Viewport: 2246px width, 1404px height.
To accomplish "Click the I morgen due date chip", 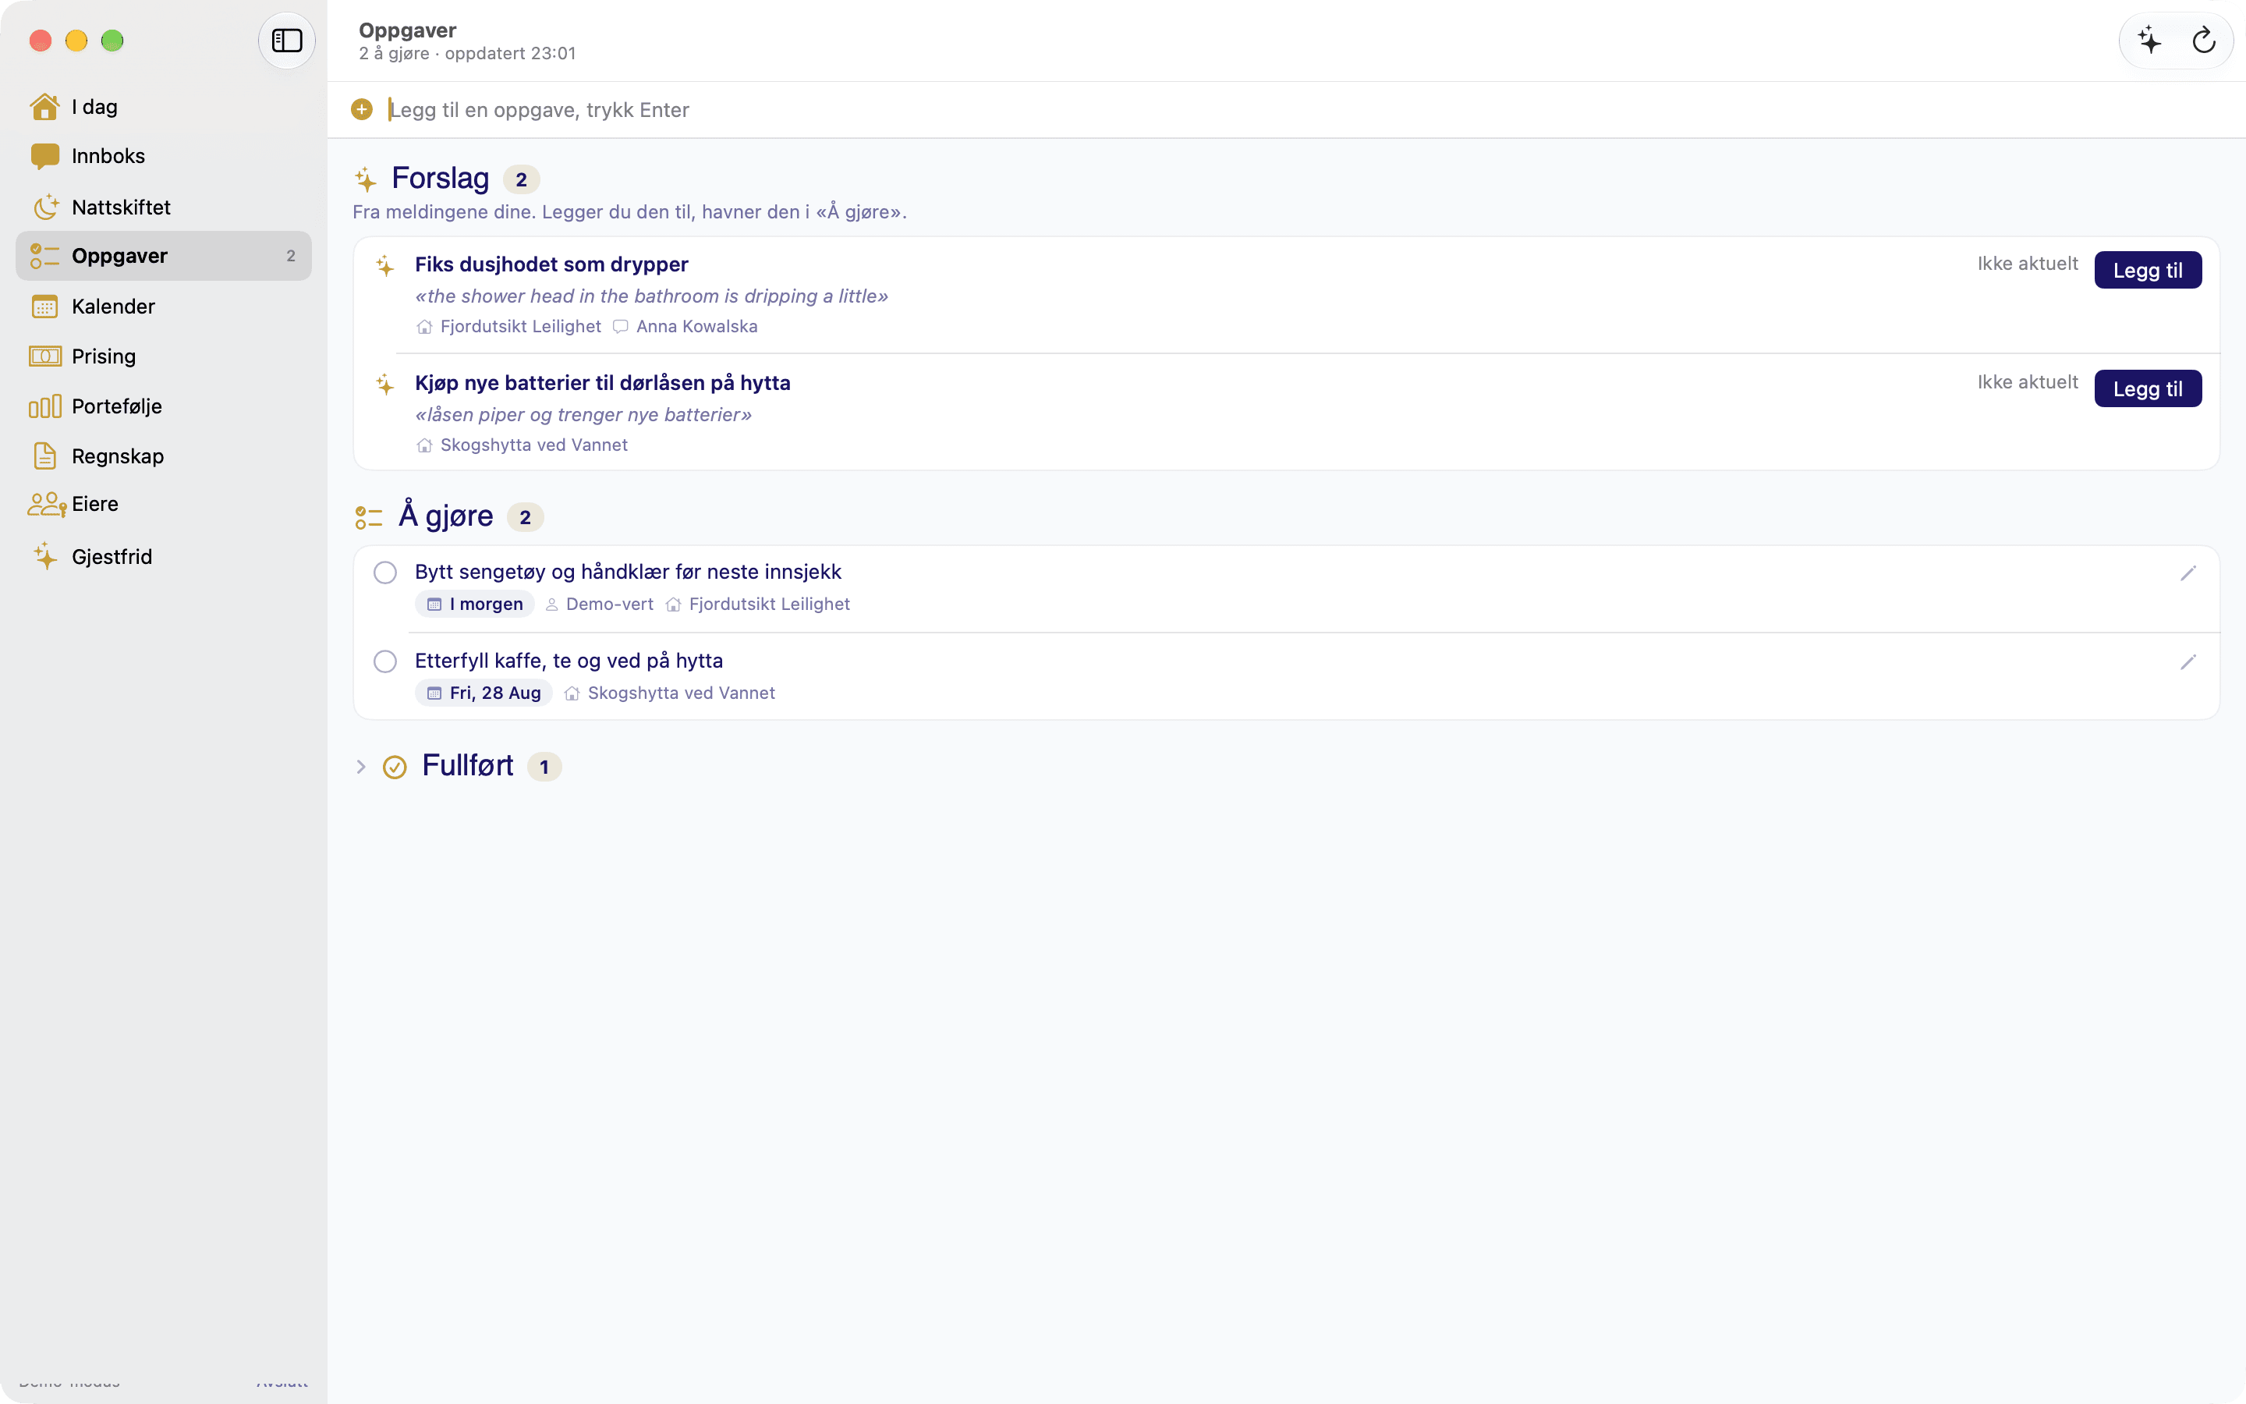I will [x=475, y=604].
